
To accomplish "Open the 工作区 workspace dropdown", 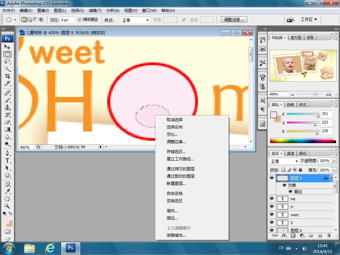I will tap(309, 20).
